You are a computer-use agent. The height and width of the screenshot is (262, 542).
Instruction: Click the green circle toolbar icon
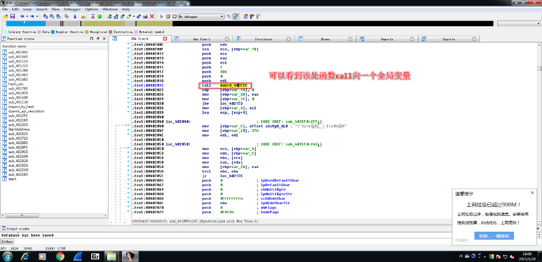tap(99, 16)
